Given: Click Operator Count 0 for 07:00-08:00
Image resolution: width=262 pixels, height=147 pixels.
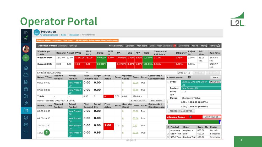Looking at the screenshot, I should coord(123,90).
